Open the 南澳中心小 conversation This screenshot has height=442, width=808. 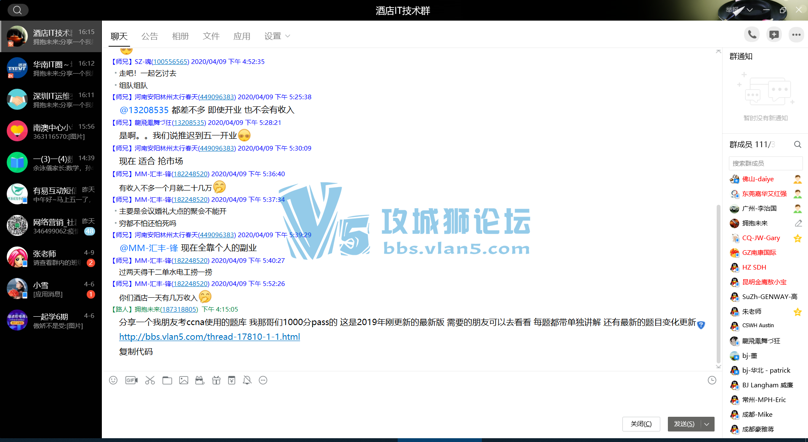tap(51, 131)
